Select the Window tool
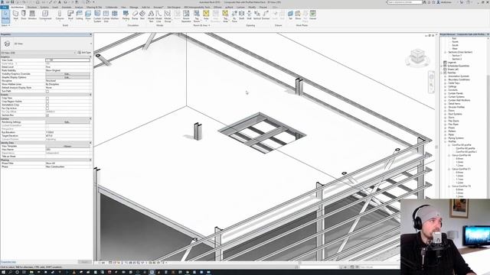The height and width of the screenshot is (275, 490). (32, 15)
